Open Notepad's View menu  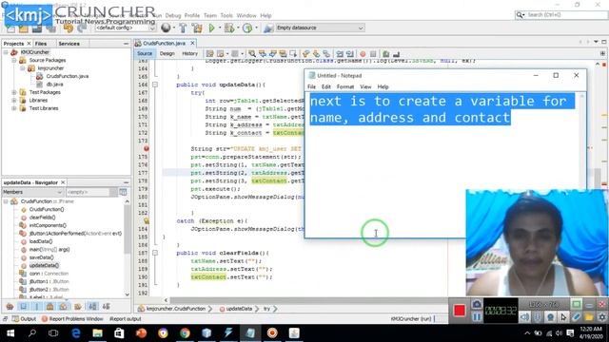click(x=365, y=86)
